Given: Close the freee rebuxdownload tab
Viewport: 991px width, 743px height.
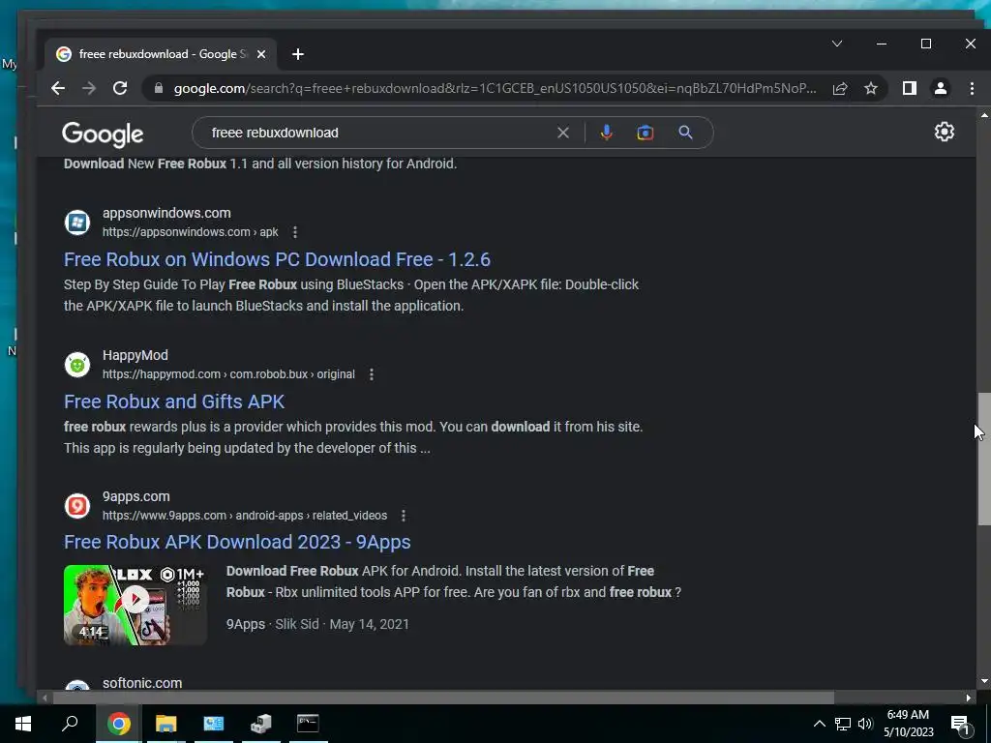Looking at the screenshot, I should point(261,54).
